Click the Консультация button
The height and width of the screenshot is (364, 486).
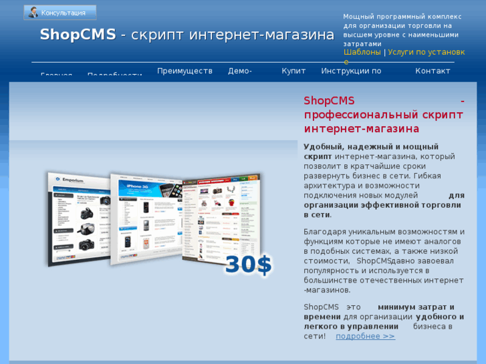tap(59, 13)
